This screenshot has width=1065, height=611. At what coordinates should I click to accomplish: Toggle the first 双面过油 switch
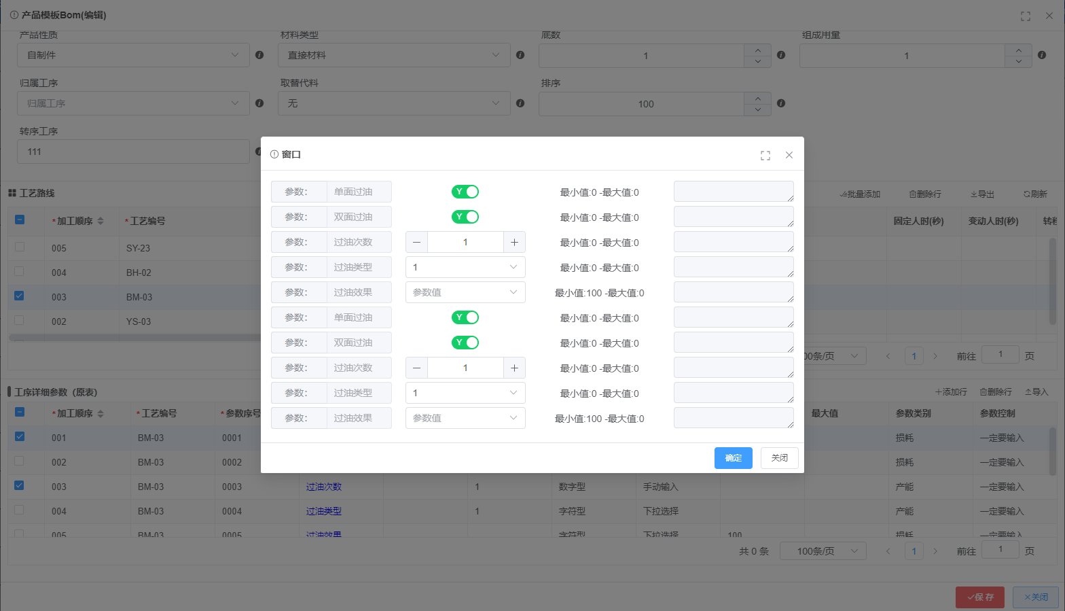coord(465,217)
